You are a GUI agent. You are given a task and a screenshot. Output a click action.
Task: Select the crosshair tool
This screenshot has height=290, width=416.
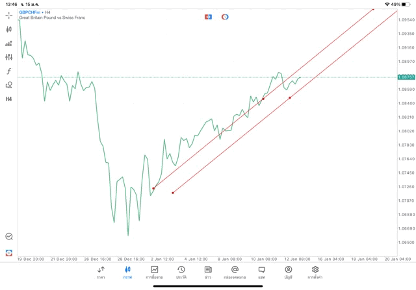click(x=8, y=15)
